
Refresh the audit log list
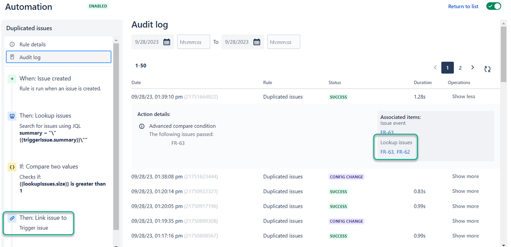(487, 69)
